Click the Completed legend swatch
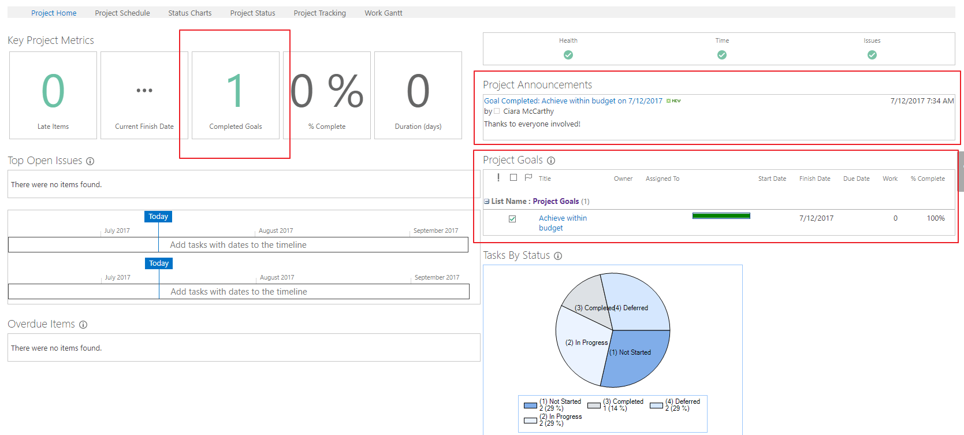The height and width of the screenshot is (435, 964). [x=594, y=406]
